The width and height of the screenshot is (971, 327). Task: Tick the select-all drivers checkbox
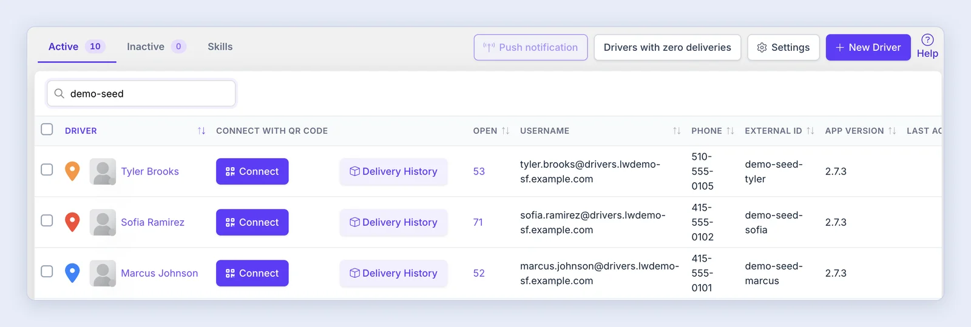tap(47, 129)
